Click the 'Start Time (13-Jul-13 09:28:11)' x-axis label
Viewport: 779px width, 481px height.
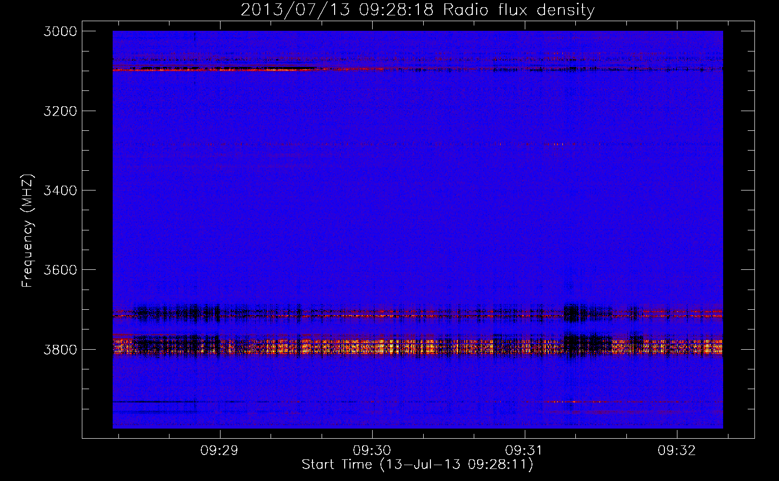coord(417,464)
